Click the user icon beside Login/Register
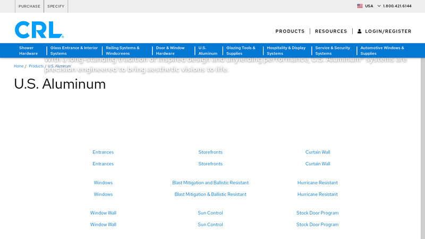The image size is (425, 239). click(360, 31)
